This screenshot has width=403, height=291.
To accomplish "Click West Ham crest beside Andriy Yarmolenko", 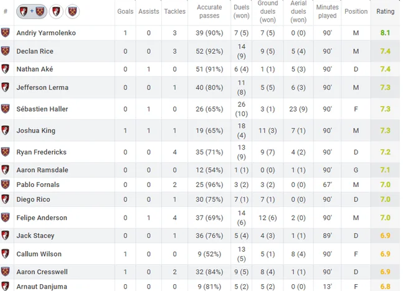I will click(6, 32).
